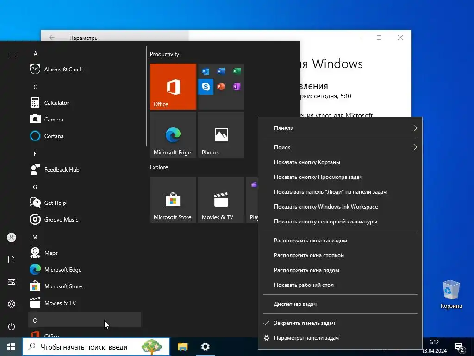Click the Windows Start button
The height and width of the screenshot is (356, 474).
point(11,347)
